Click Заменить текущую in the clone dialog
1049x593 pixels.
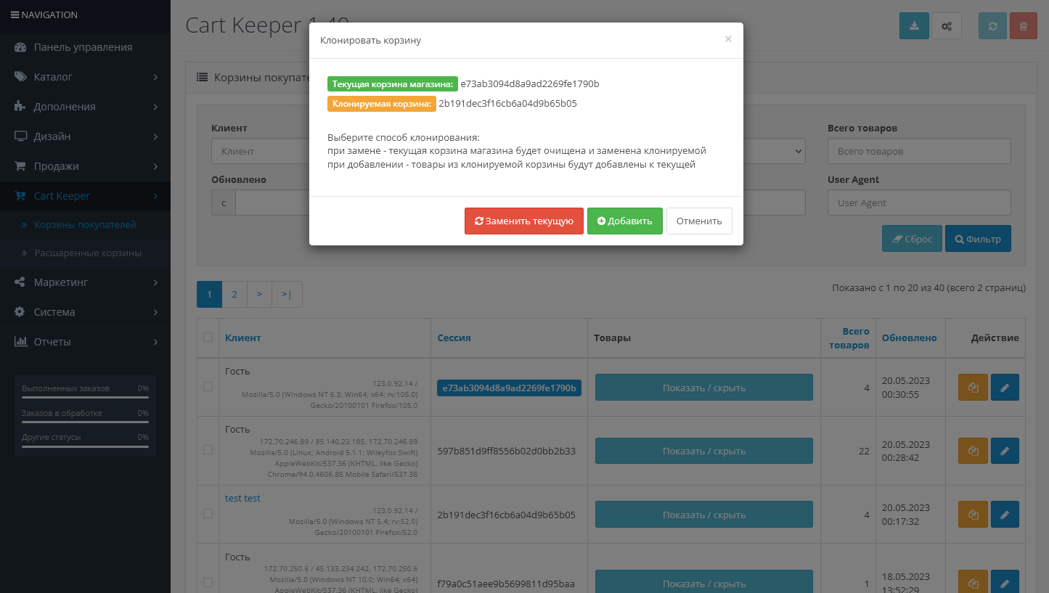[x=523, y=221]
